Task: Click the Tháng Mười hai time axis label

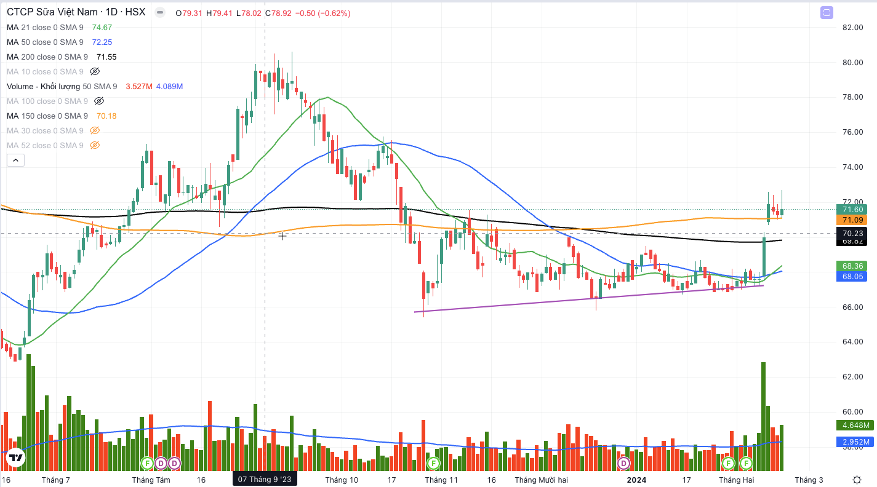Action: 541,480
